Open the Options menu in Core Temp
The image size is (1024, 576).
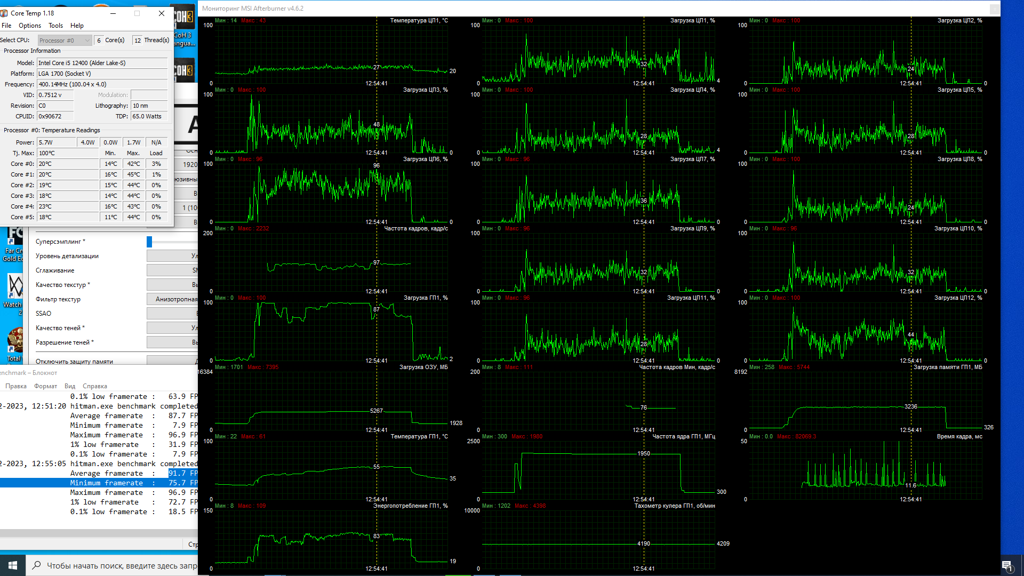tap(29, 26)
